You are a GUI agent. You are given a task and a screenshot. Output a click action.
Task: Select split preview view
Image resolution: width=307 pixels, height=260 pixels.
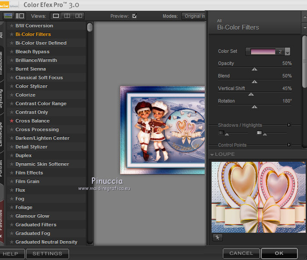(67, 16)
